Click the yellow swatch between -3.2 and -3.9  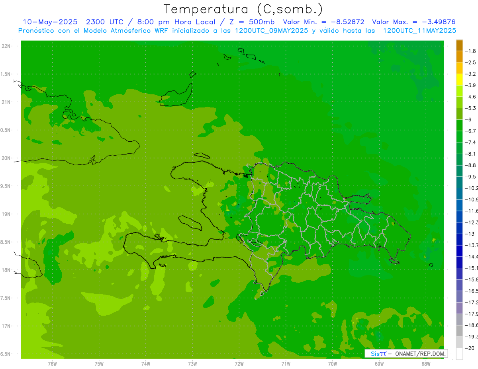(459, 80)
